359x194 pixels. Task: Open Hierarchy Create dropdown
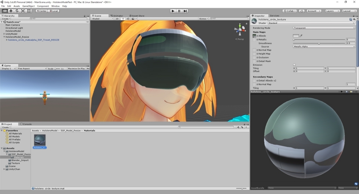pyautogui.click(x=6, y=19)
